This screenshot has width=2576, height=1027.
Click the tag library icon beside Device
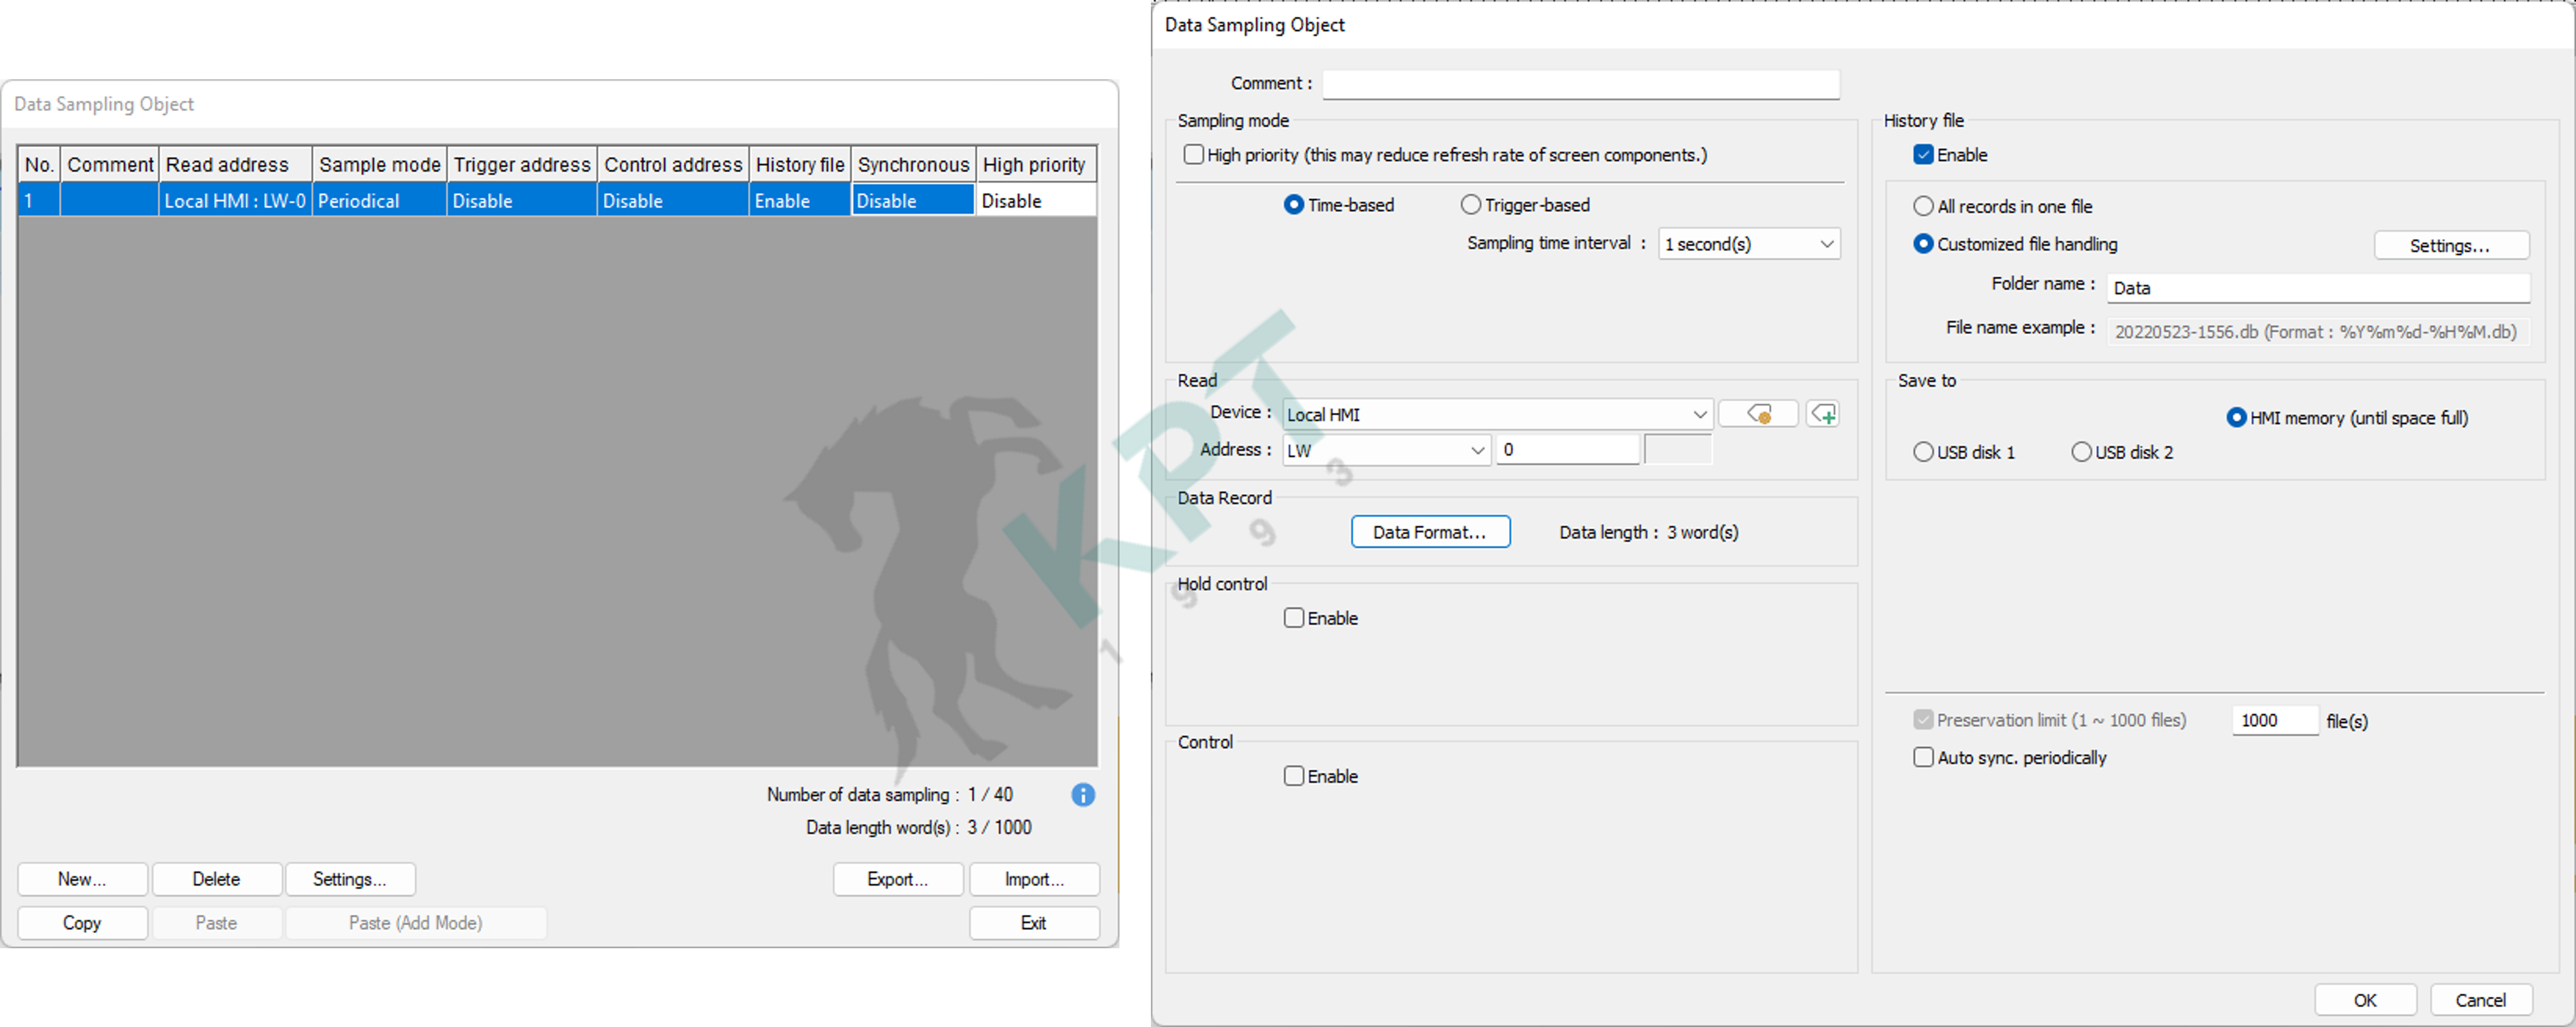(x=1758, y=414)
